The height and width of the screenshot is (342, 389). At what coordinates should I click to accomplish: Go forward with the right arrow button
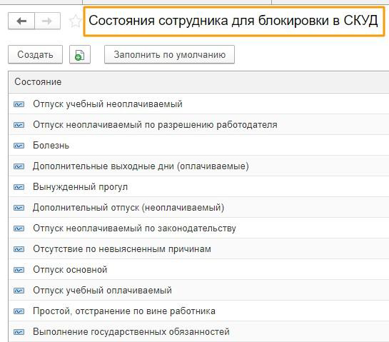(x=47, y=21)
